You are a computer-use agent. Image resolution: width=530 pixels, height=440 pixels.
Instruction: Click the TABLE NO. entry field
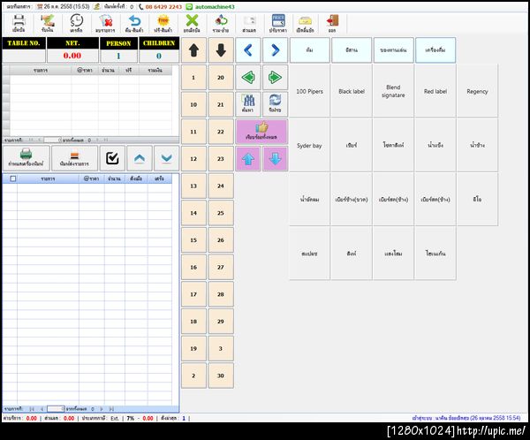click(x=24, y=56)
